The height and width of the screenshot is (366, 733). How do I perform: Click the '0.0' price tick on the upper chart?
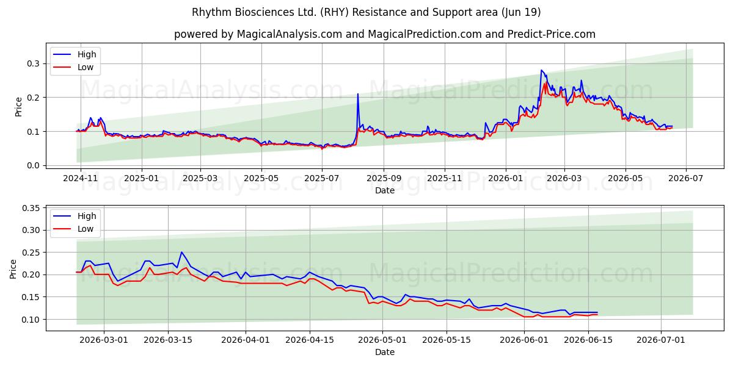pos(34,165)
